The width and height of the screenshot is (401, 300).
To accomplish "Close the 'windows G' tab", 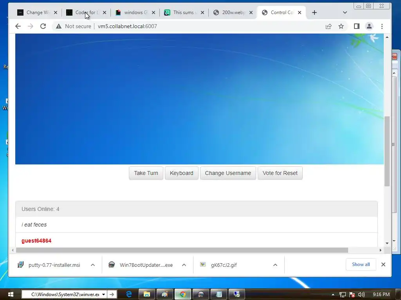I will point(154,12).
